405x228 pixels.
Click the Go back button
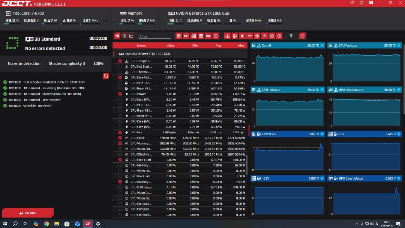[x=28, y=213]
